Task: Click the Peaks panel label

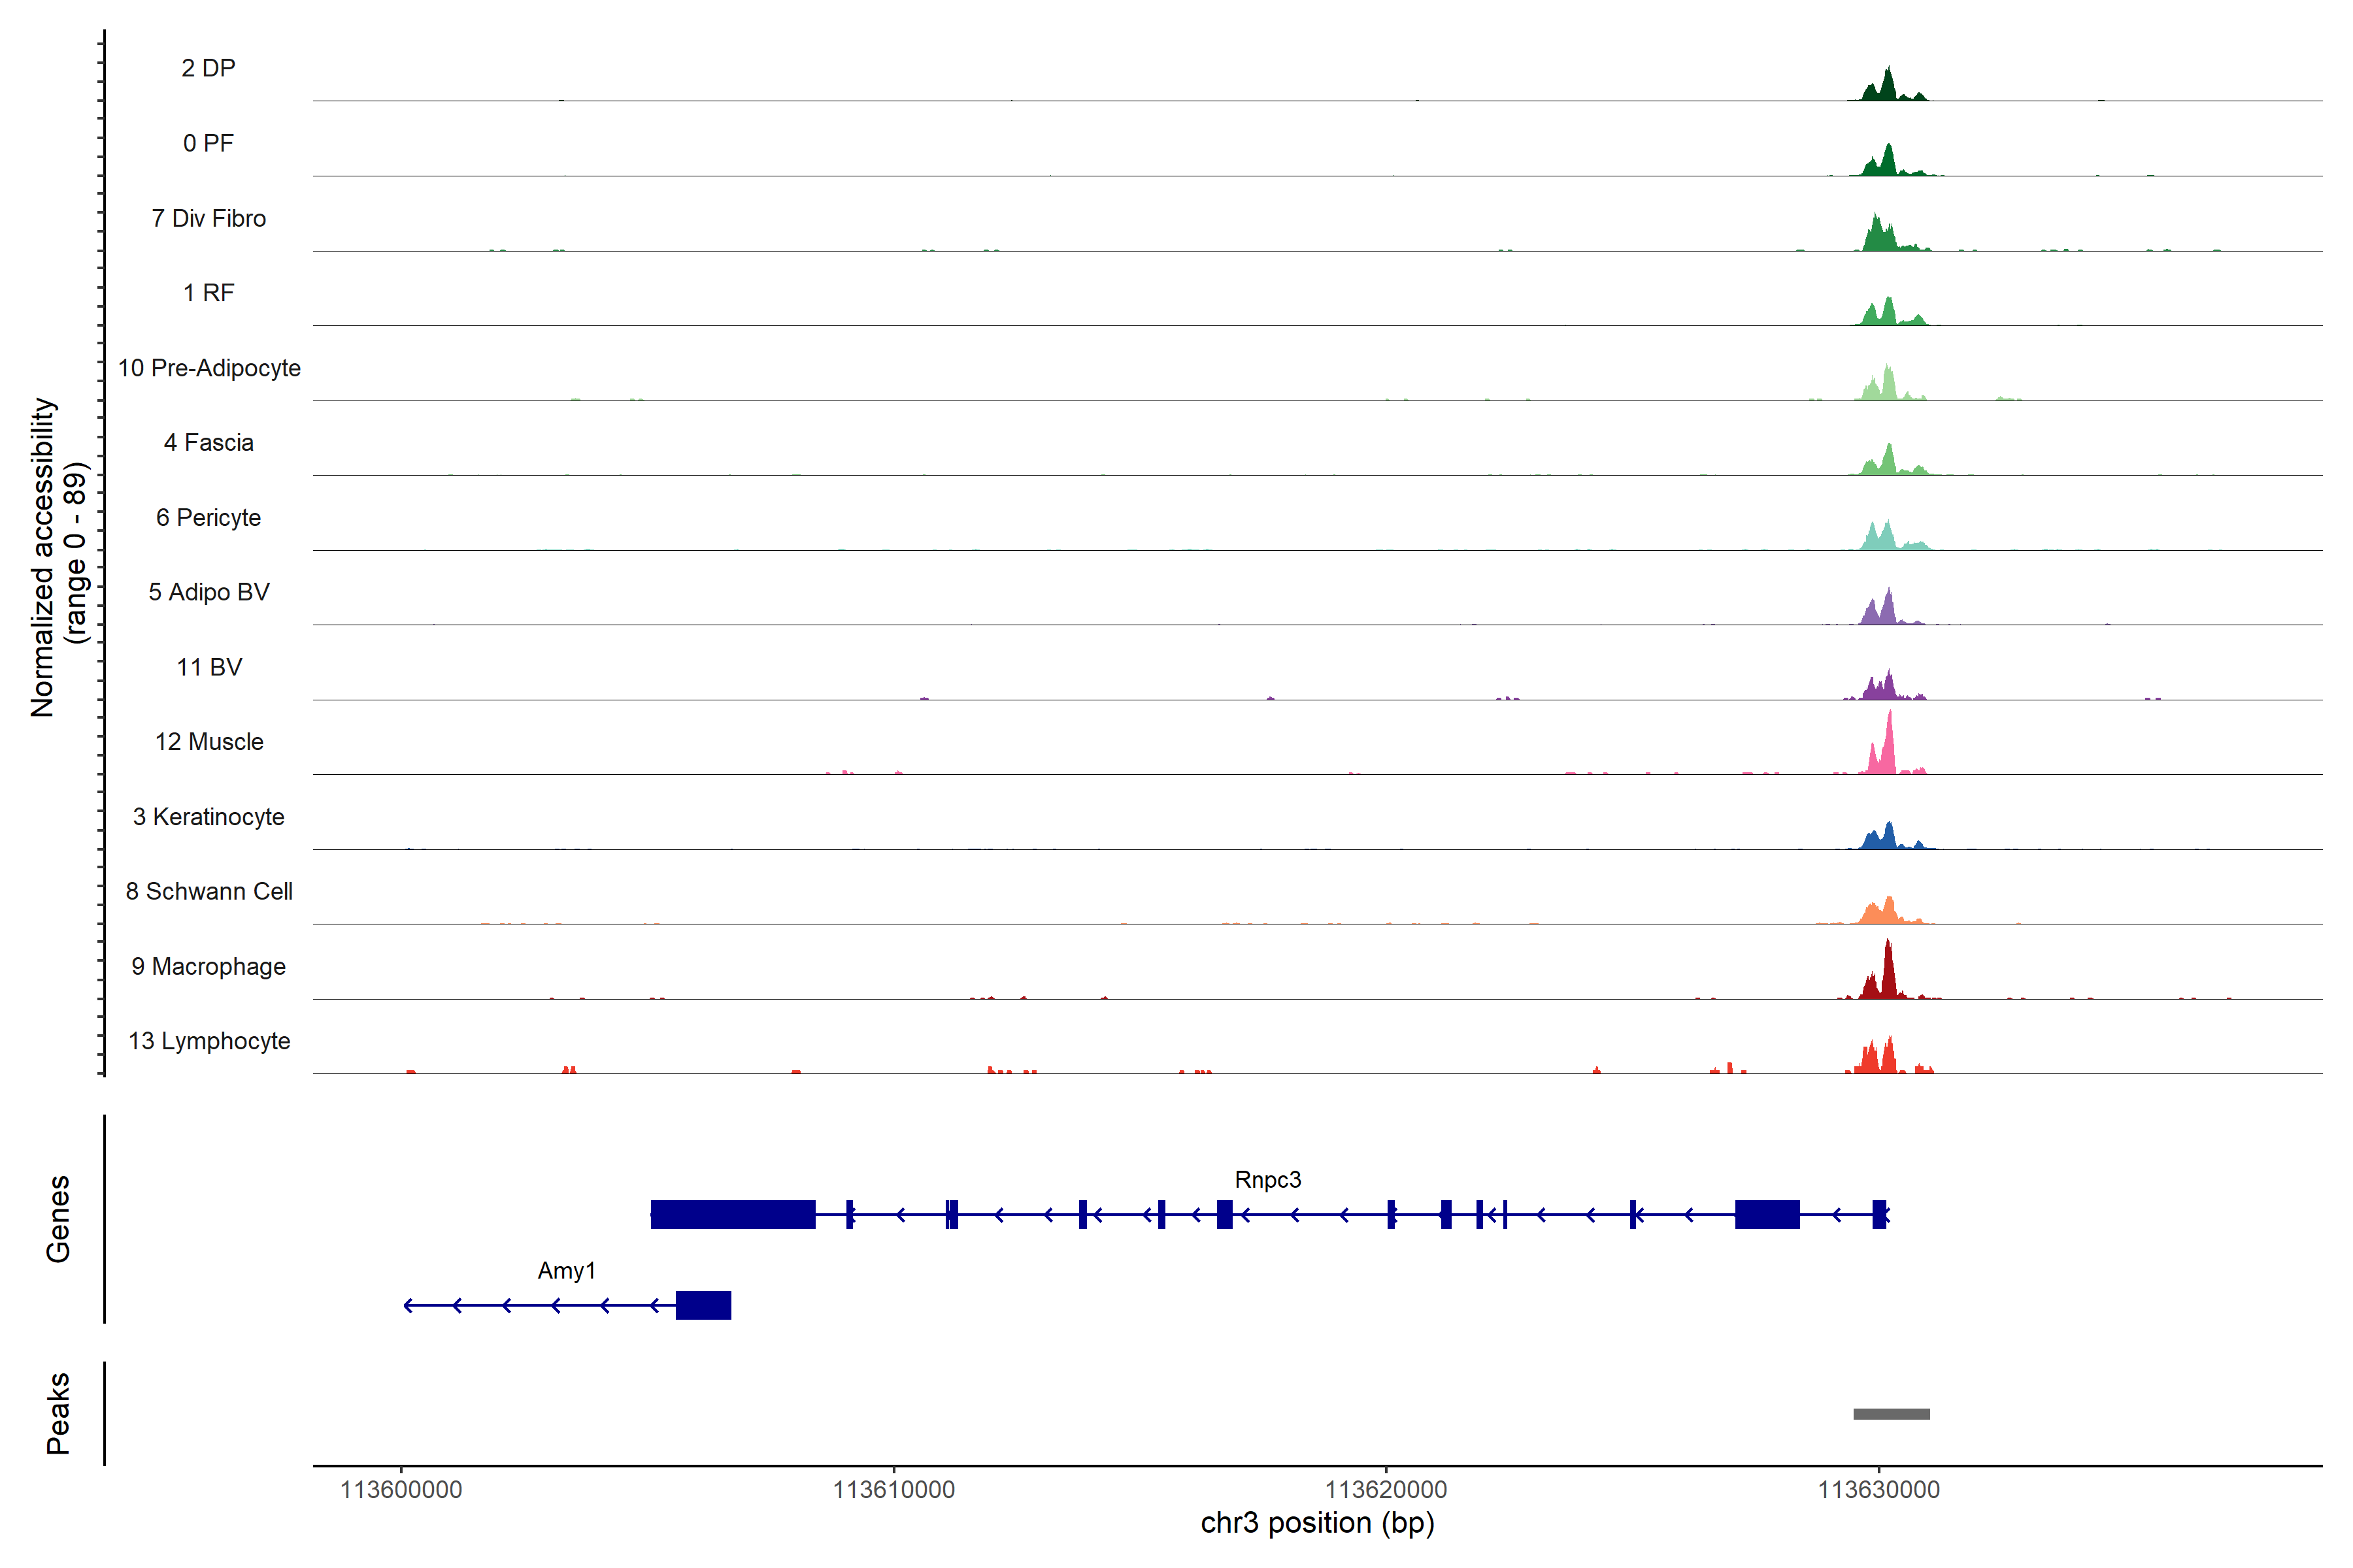Action: click(x=58, y=1413)
